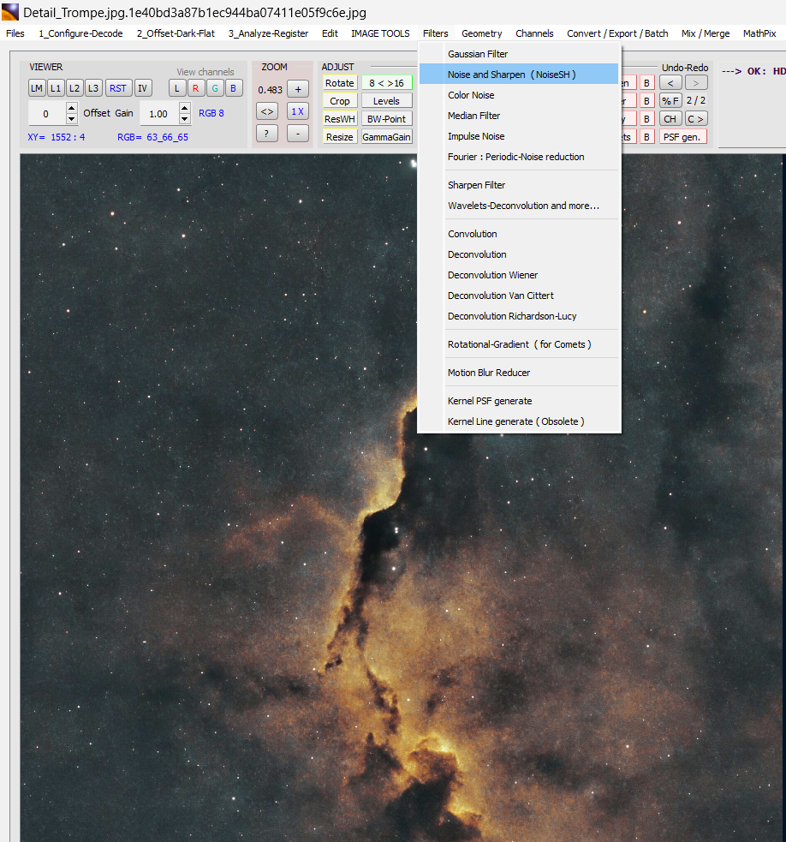The width and height of the screenshot is (786, 842).
Task: Click the Offset value field showing 0
Action: (x=47, y=113)
